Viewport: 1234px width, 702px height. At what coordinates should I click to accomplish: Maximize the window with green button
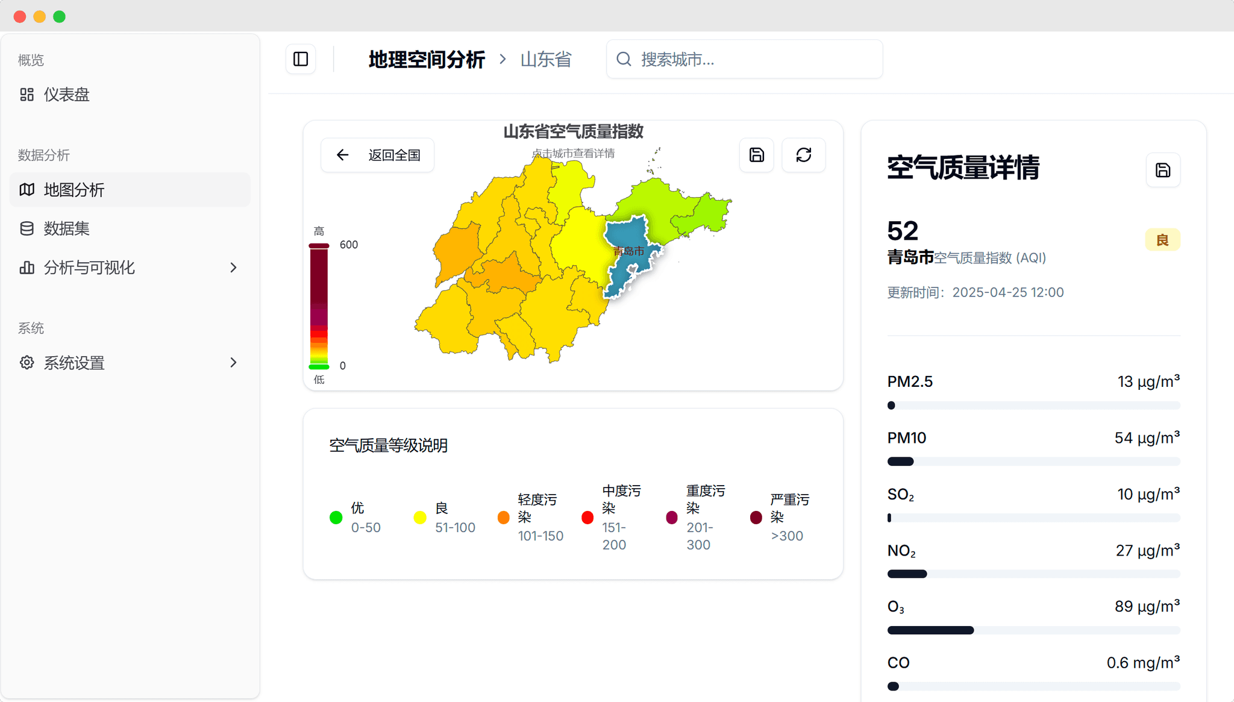(59, 16)
